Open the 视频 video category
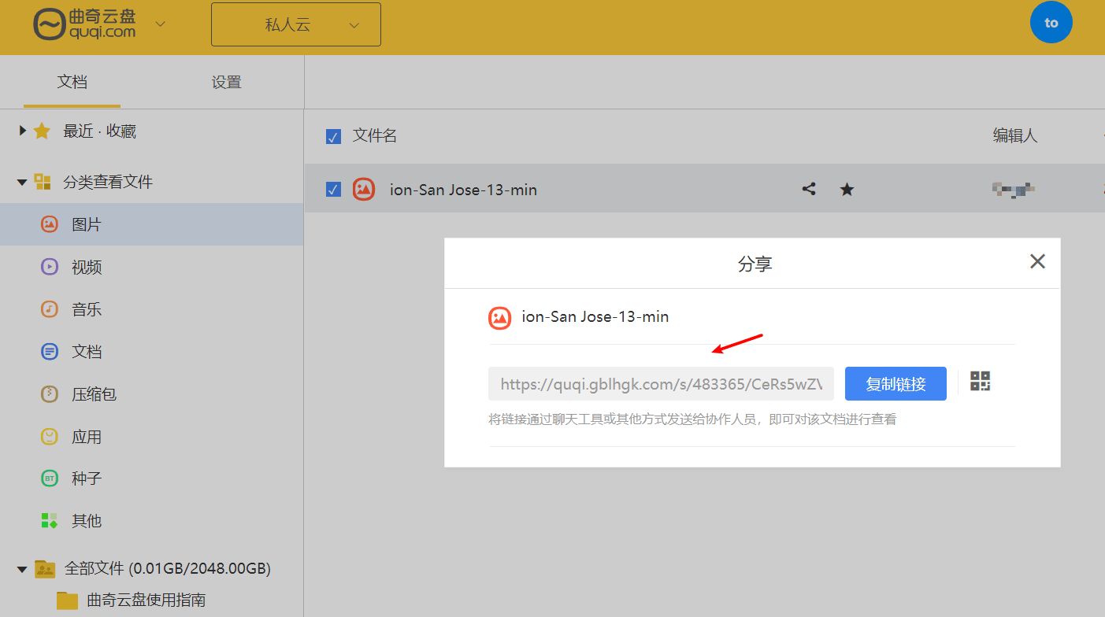 pos(86,268)
